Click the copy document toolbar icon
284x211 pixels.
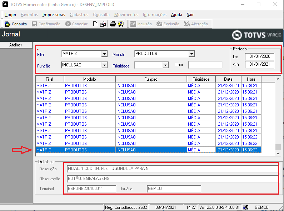[103, 24]
